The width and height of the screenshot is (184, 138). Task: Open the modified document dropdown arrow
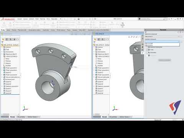tap(179, 41)
